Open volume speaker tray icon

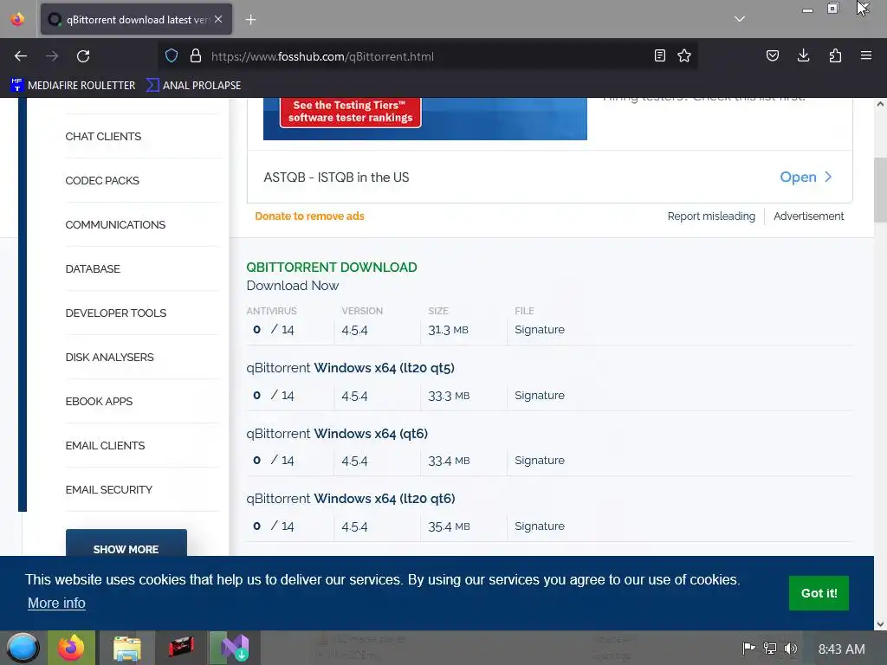pos(791,648)
